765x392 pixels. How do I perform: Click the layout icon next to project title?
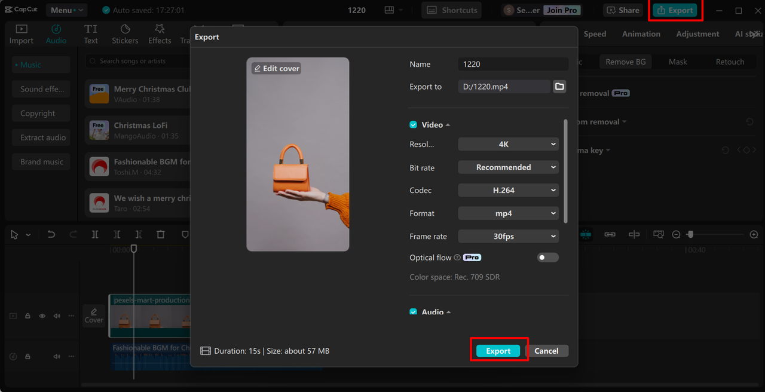point(390,10)
